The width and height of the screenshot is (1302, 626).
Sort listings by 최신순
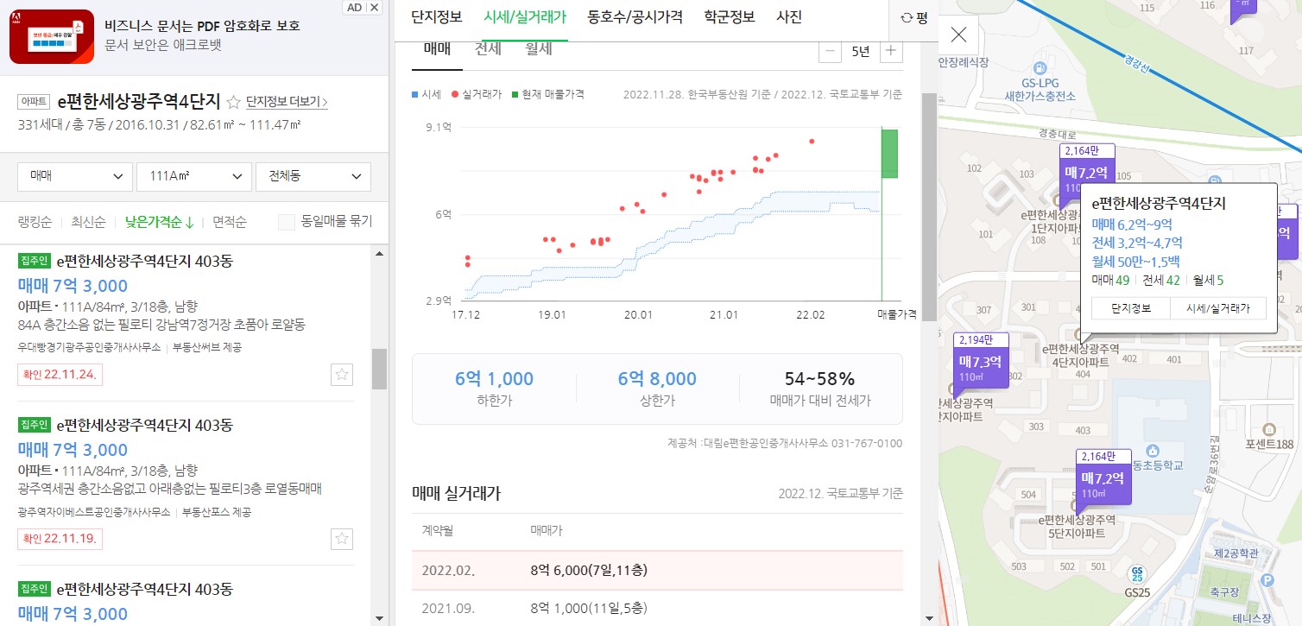tap(89, 222)
